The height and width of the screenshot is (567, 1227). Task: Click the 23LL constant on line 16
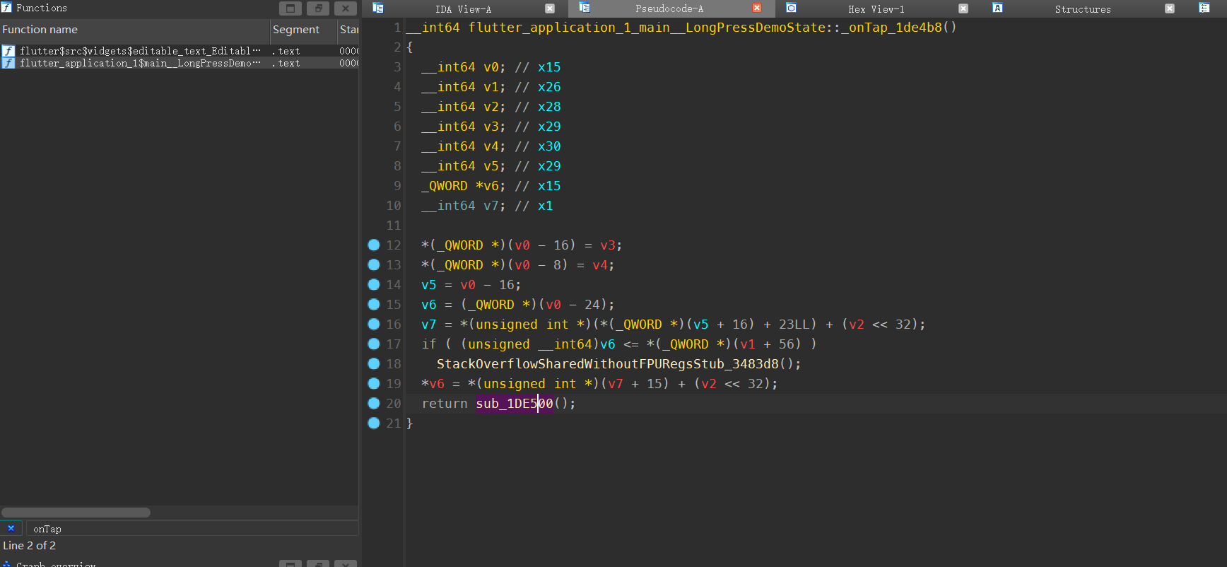794,325
